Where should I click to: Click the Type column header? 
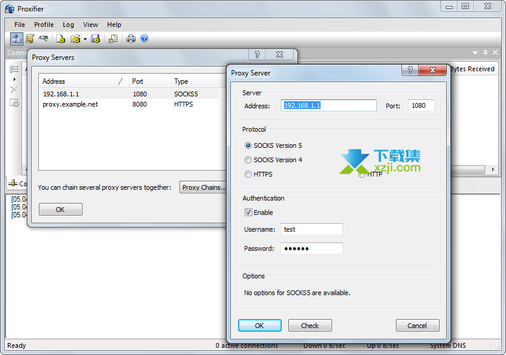click(195, 81)
